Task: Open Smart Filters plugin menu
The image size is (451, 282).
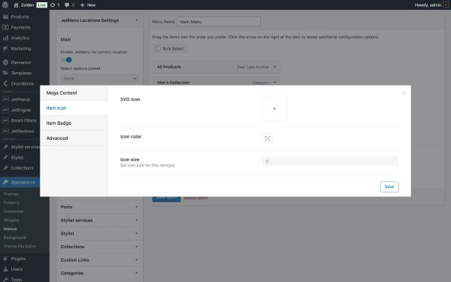Action: [x=23, y=120]
